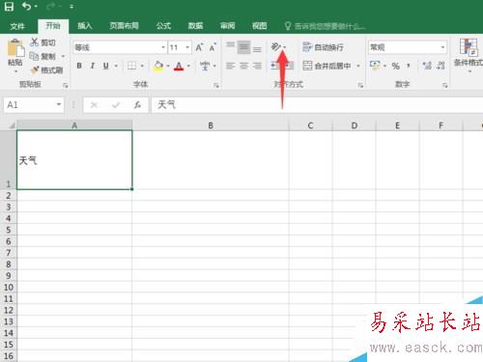Click the Tell Me search box

[326, 26]
